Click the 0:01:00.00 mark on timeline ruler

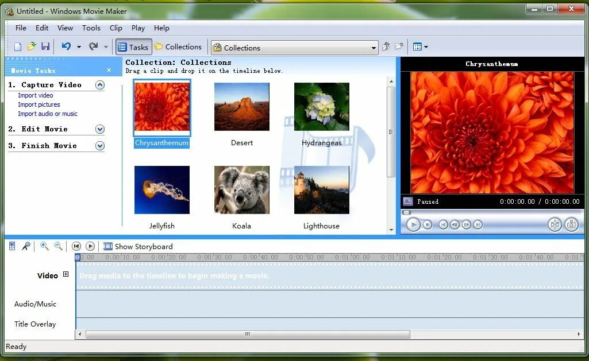click(x=352, y=258)
